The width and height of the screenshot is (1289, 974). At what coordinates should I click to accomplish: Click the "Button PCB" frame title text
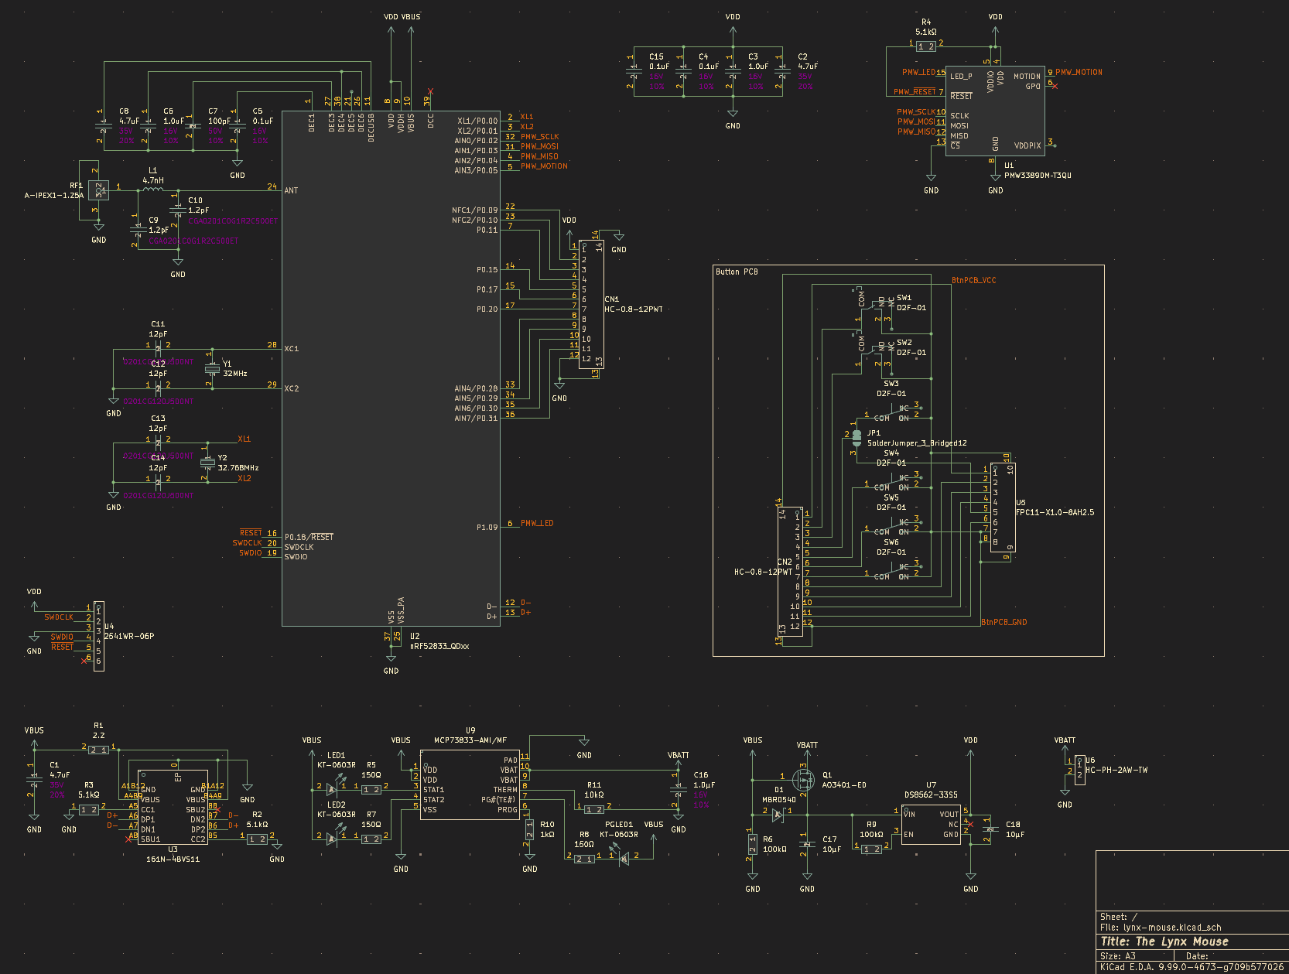point(737,272)
